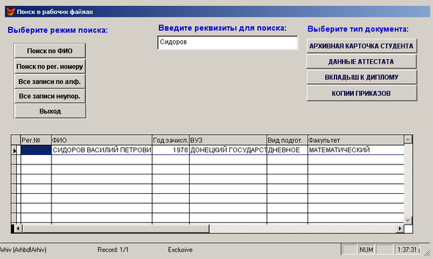433x259 pixels.
Task: Click the horizontal scrollbar thumb
Action: click(116, 229)
